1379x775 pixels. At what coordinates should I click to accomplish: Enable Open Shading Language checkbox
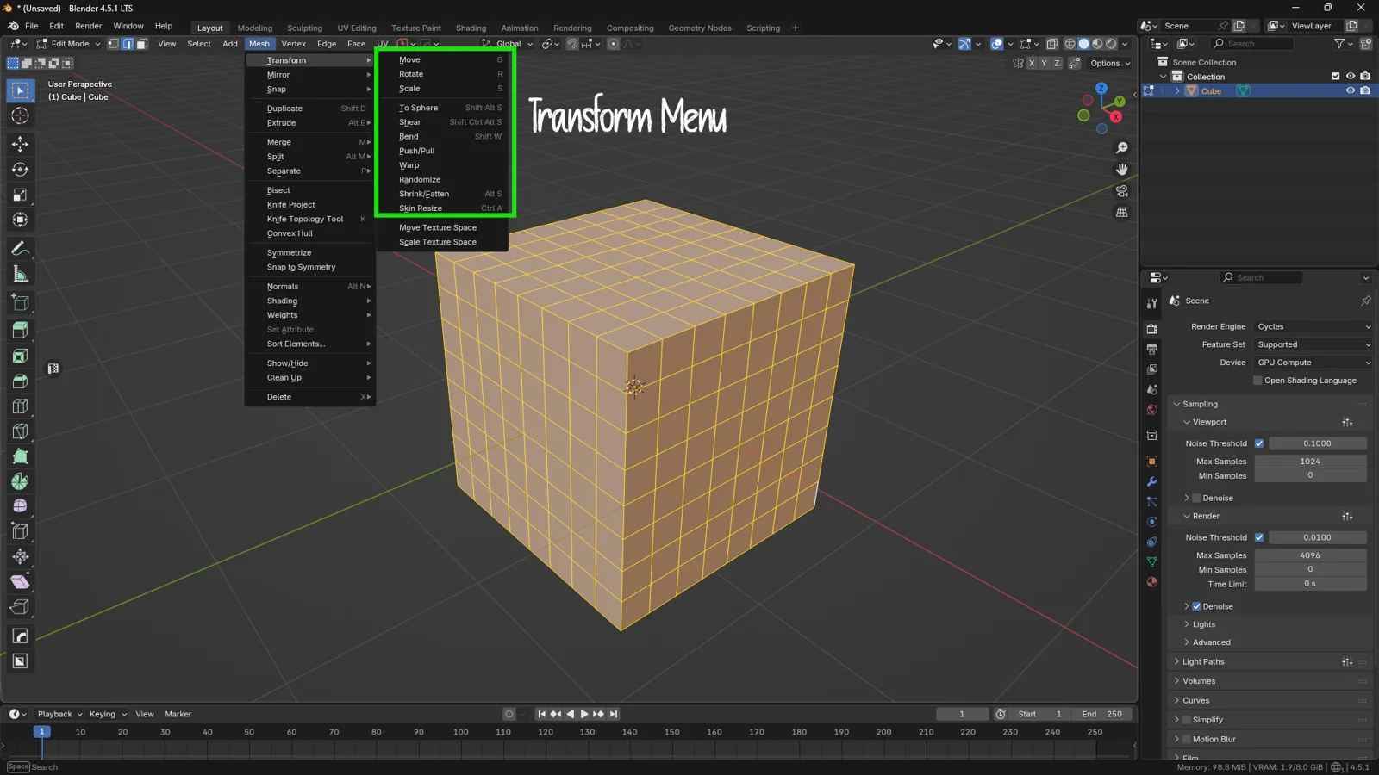pos(1257,381)
